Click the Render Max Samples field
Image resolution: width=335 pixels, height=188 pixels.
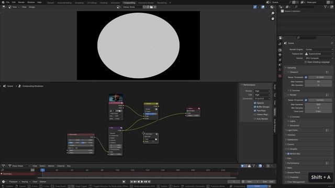[x=318, y=104]
